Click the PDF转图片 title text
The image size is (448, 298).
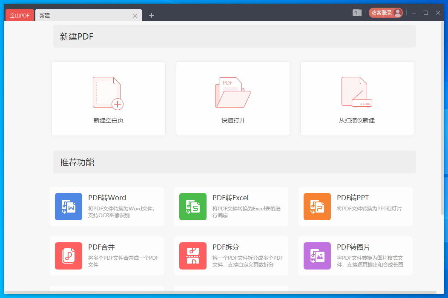point(353,247)
